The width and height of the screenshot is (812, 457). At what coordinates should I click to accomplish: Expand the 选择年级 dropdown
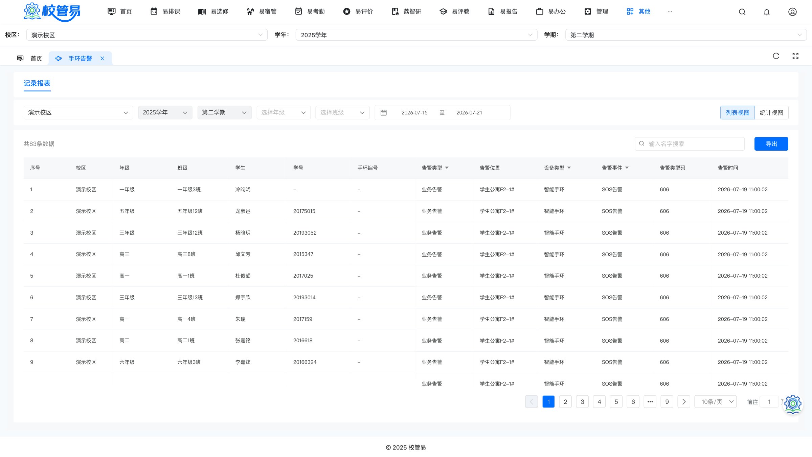(x=284, y=113)
